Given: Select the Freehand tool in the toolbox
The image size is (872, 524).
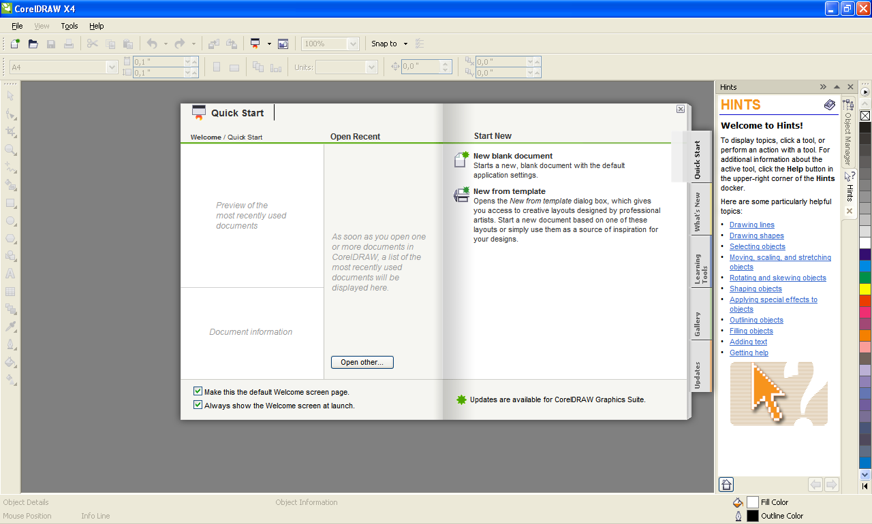Looking at the screenshot, I should tap(11, 167).
